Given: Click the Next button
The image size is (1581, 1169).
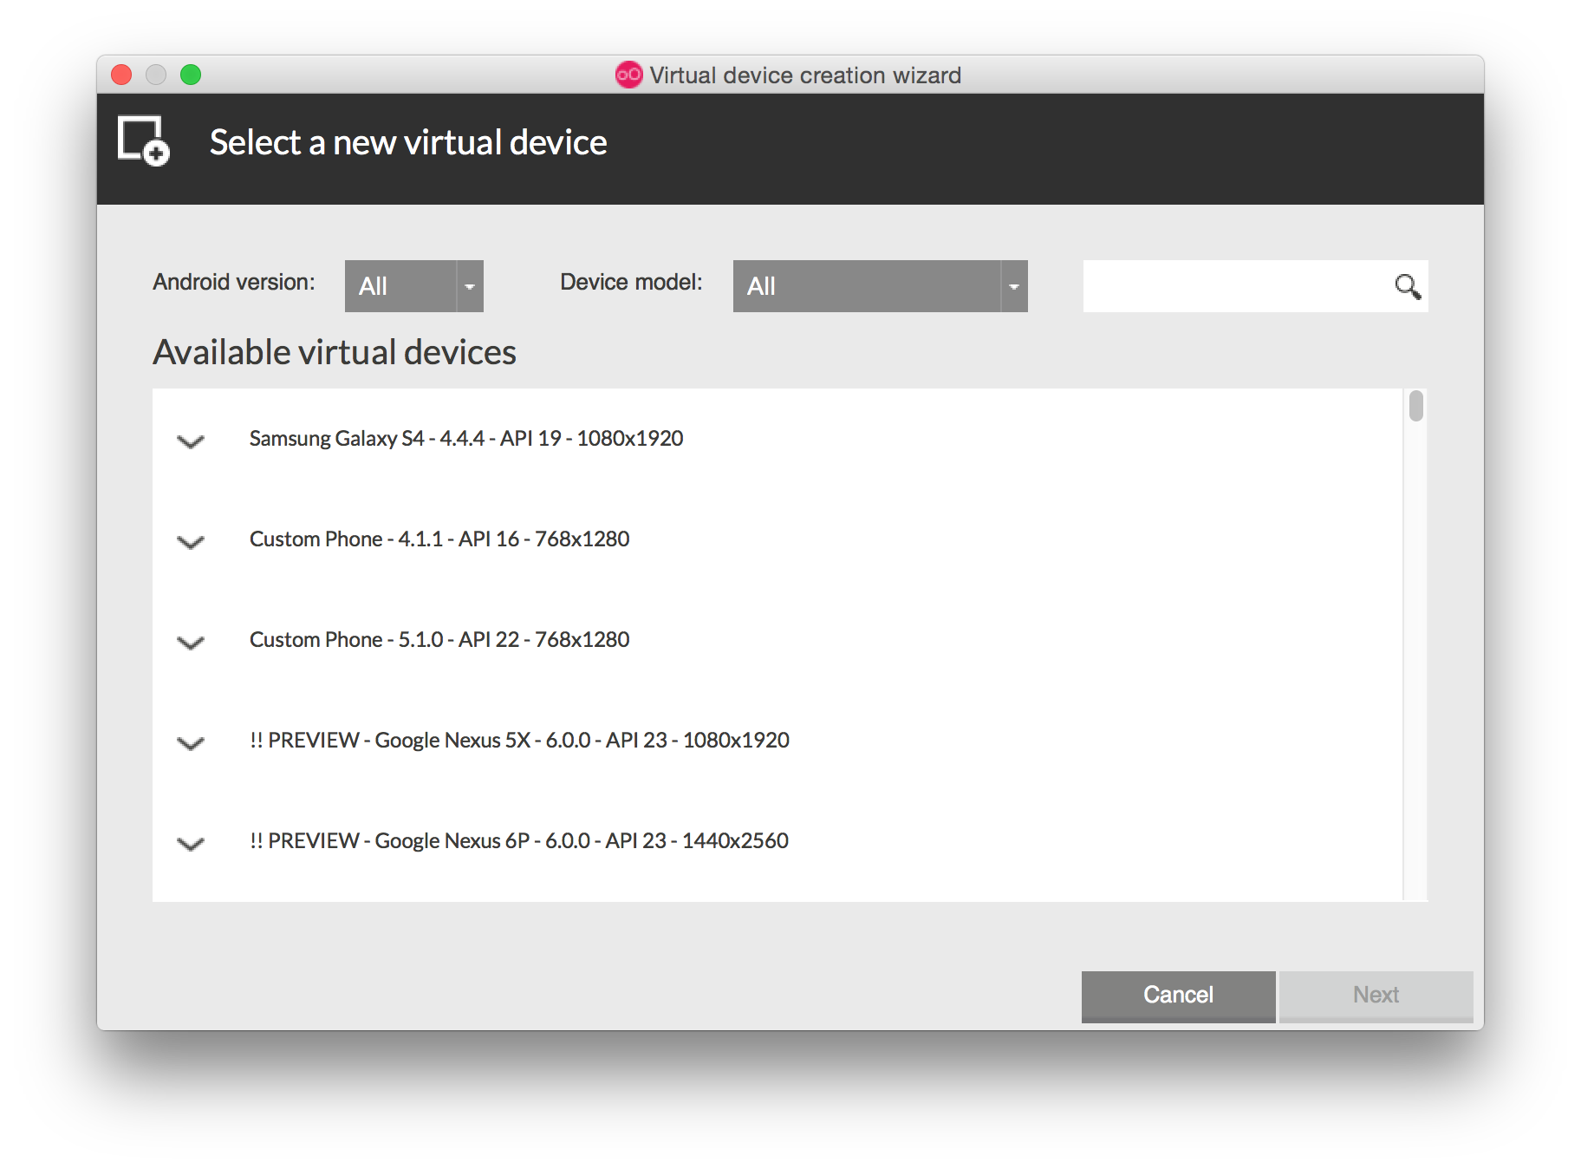Looking at the screenshot, I should click(1376, 996).
